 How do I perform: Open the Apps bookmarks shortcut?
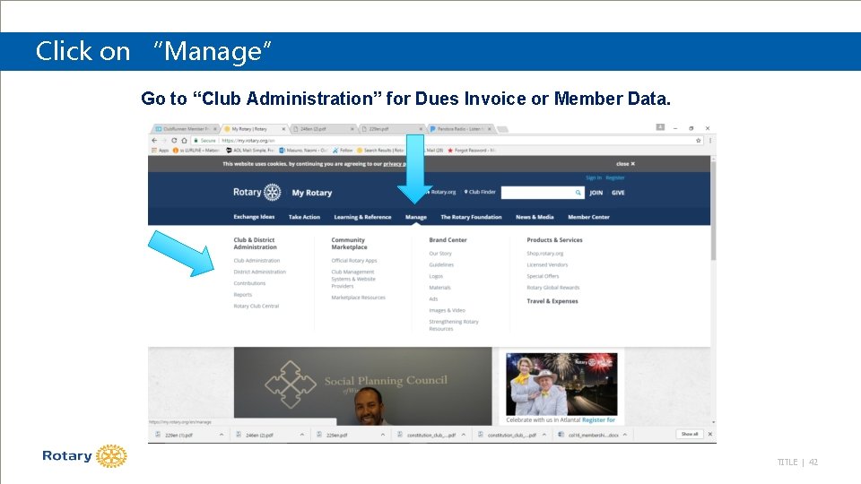(x=161, y=150)
